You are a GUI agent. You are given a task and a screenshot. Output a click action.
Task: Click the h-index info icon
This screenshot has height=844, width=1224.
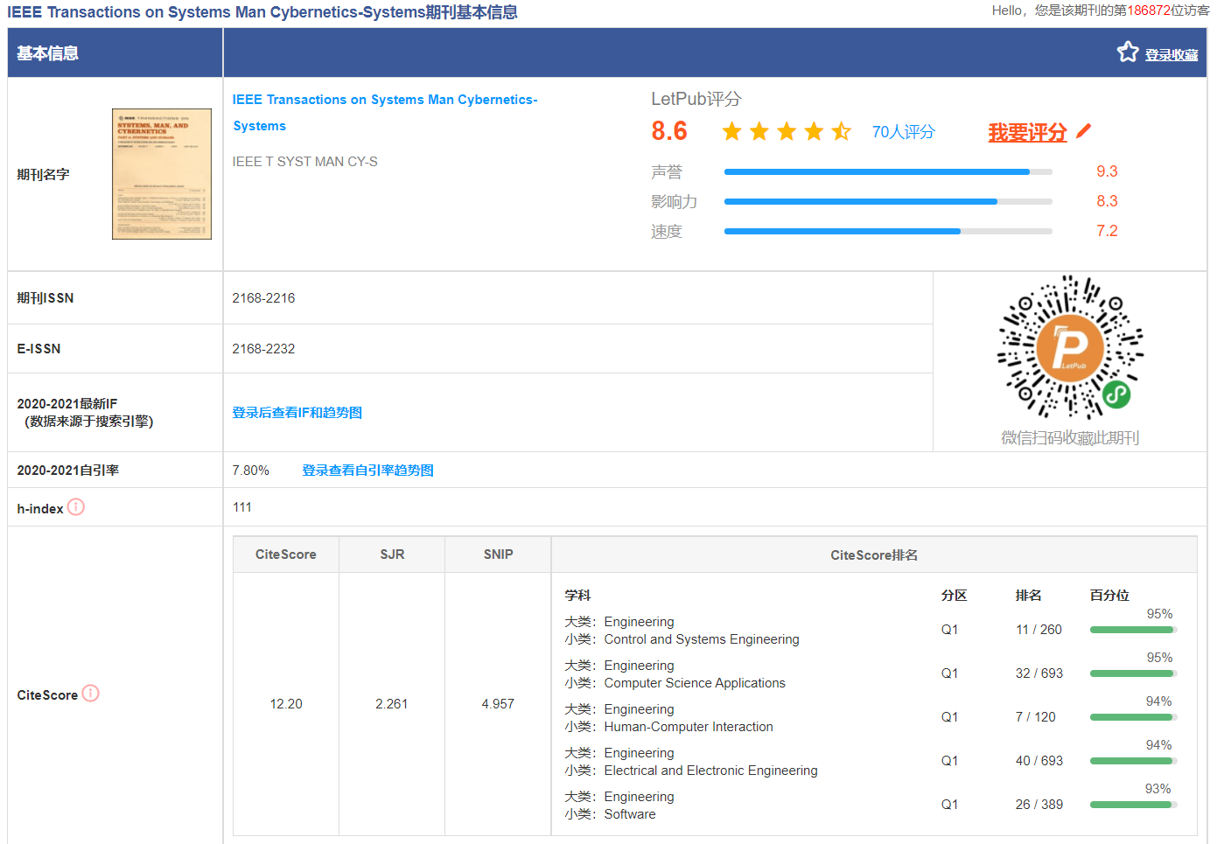pos(76,507)
